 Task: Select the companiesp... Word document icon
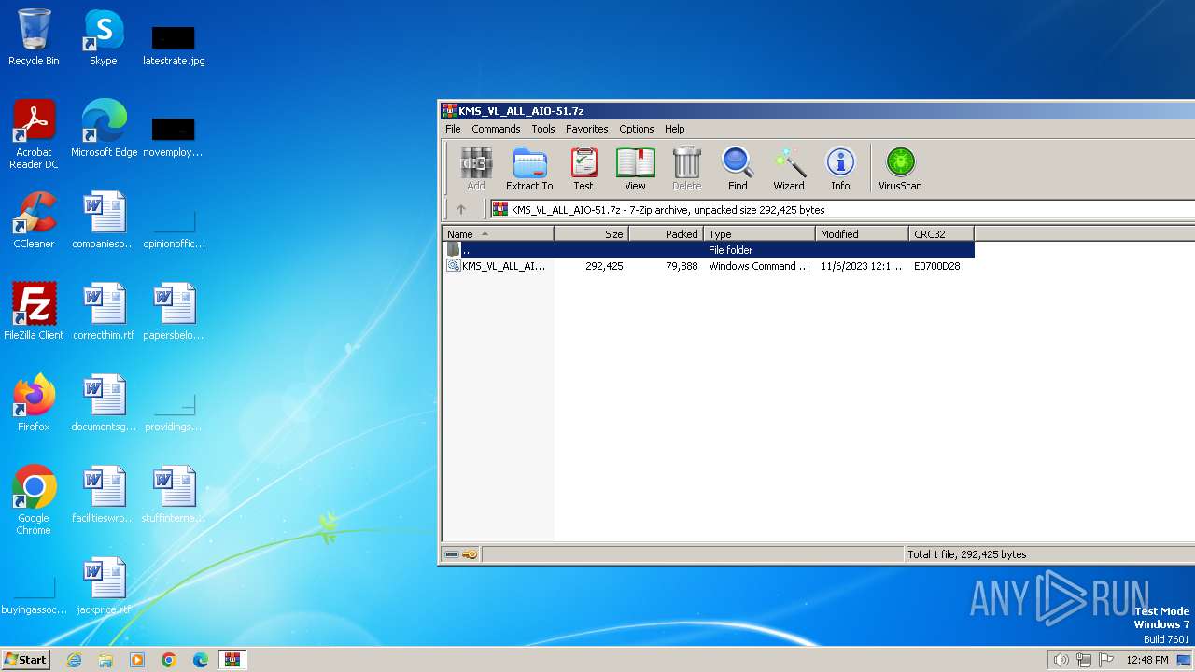104,220
